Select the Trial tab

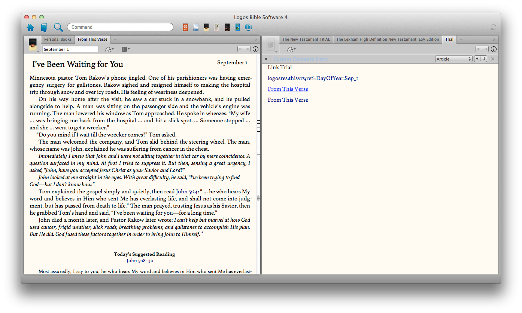click(449, 39)
